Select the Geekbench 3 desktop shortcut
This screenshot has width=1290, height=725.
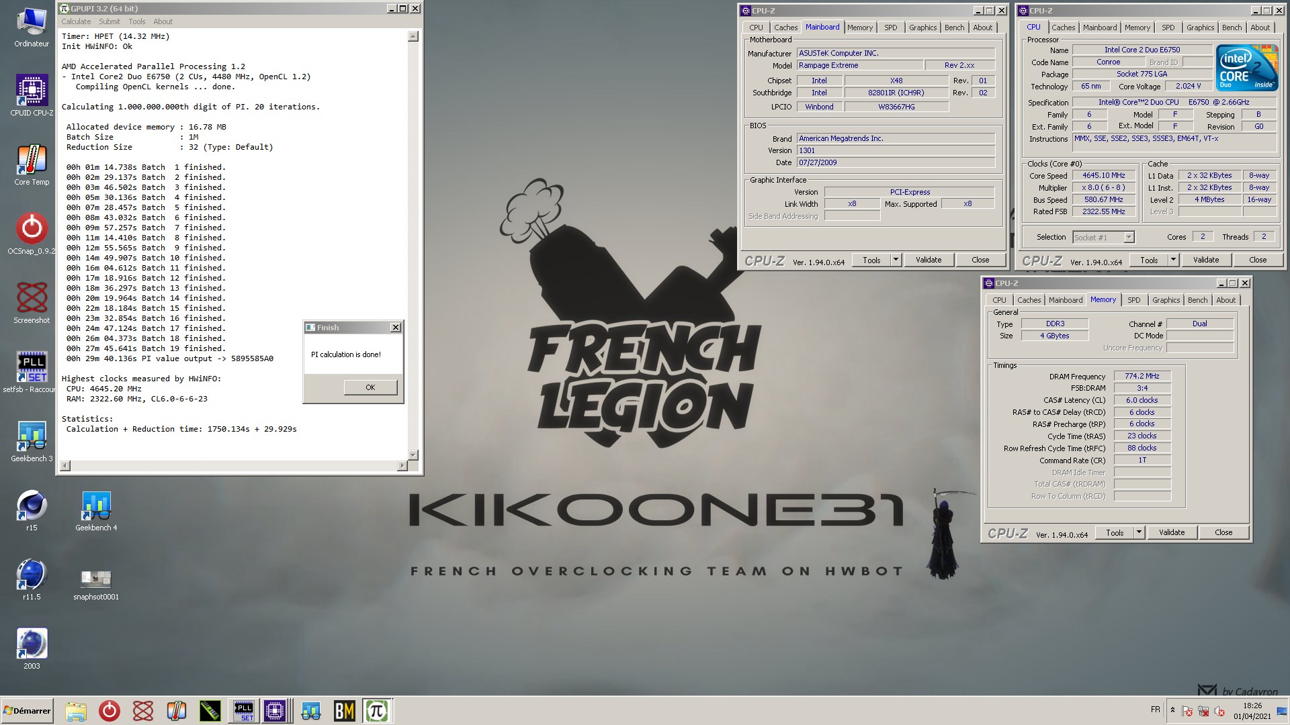coord(32,442)
